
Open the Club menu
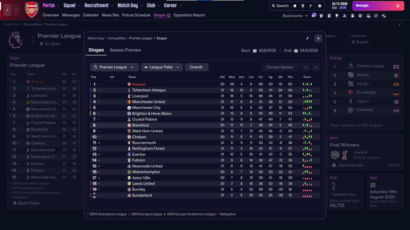pos(154,5)
